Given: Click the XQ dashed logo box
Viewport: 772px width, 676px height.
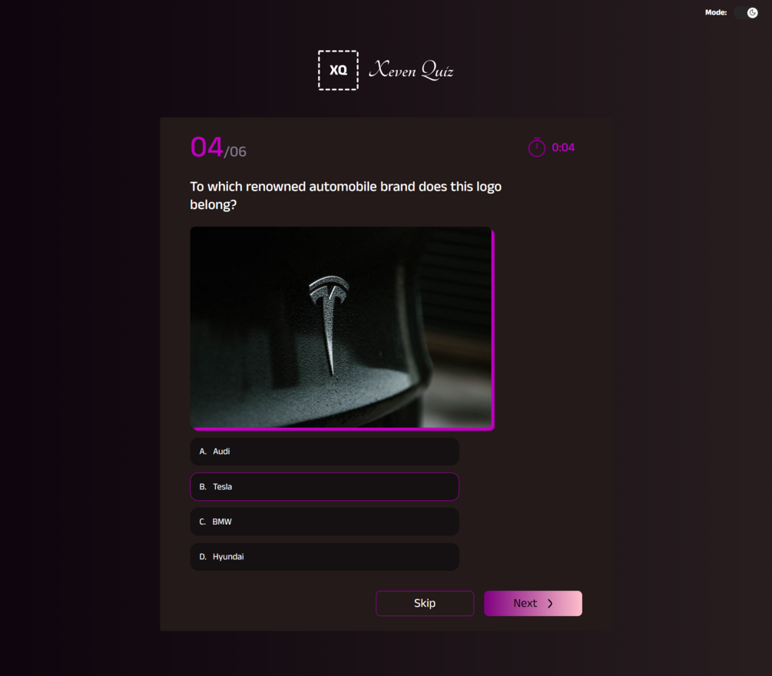Looking at the screenshot, I should [338, 71].
